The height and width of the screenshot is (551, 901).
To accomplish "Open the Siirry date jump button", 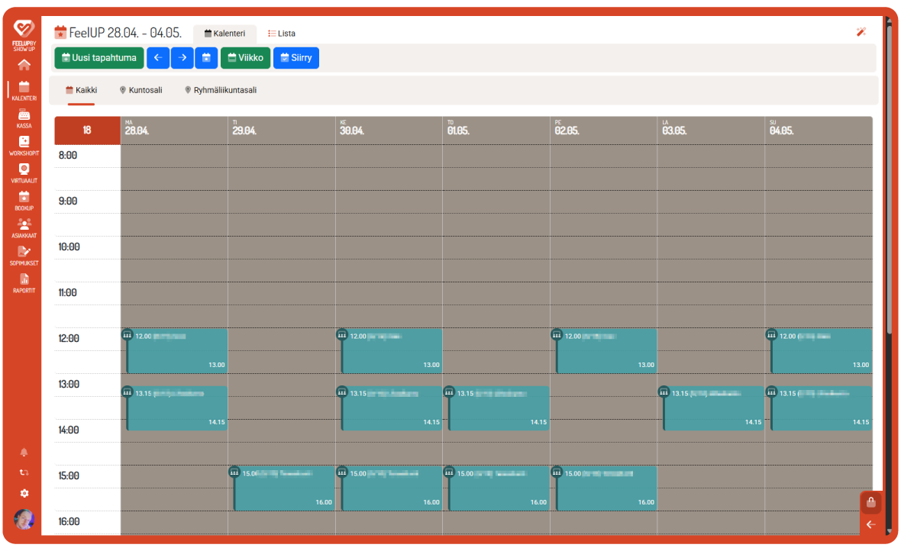I will (295, 58).
